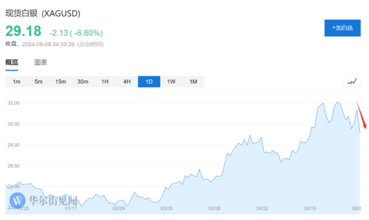Image resolution: width=369 pixels, height=220 pixels.
Task: Open the 图表 tab
Action: coord(41,62)
